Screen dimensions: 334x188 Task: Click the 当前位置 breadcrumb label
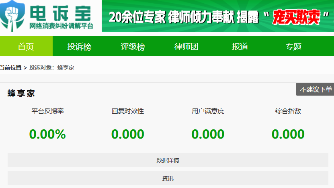(x=10, y=68)
